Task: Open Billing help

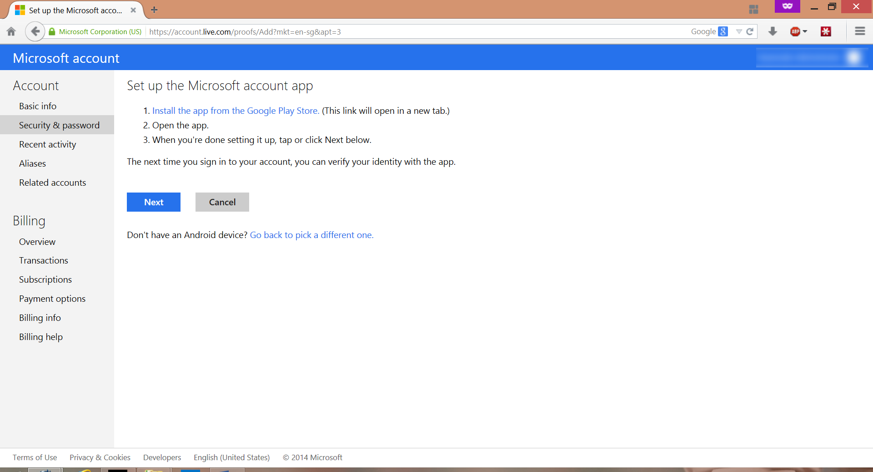Action: click(x=40, y=337)
